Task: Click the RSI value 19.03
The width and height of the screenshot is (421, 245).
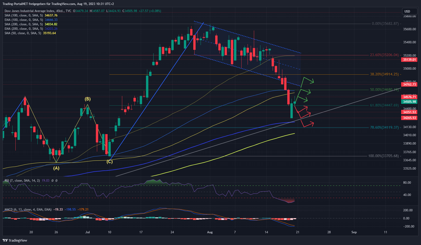Action: [45, 181]
